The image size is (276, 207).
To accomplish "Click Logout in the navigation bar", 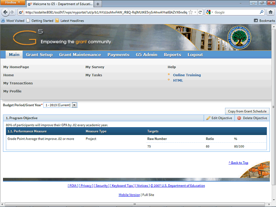I will pyautogui.click(x=195, y=55).
